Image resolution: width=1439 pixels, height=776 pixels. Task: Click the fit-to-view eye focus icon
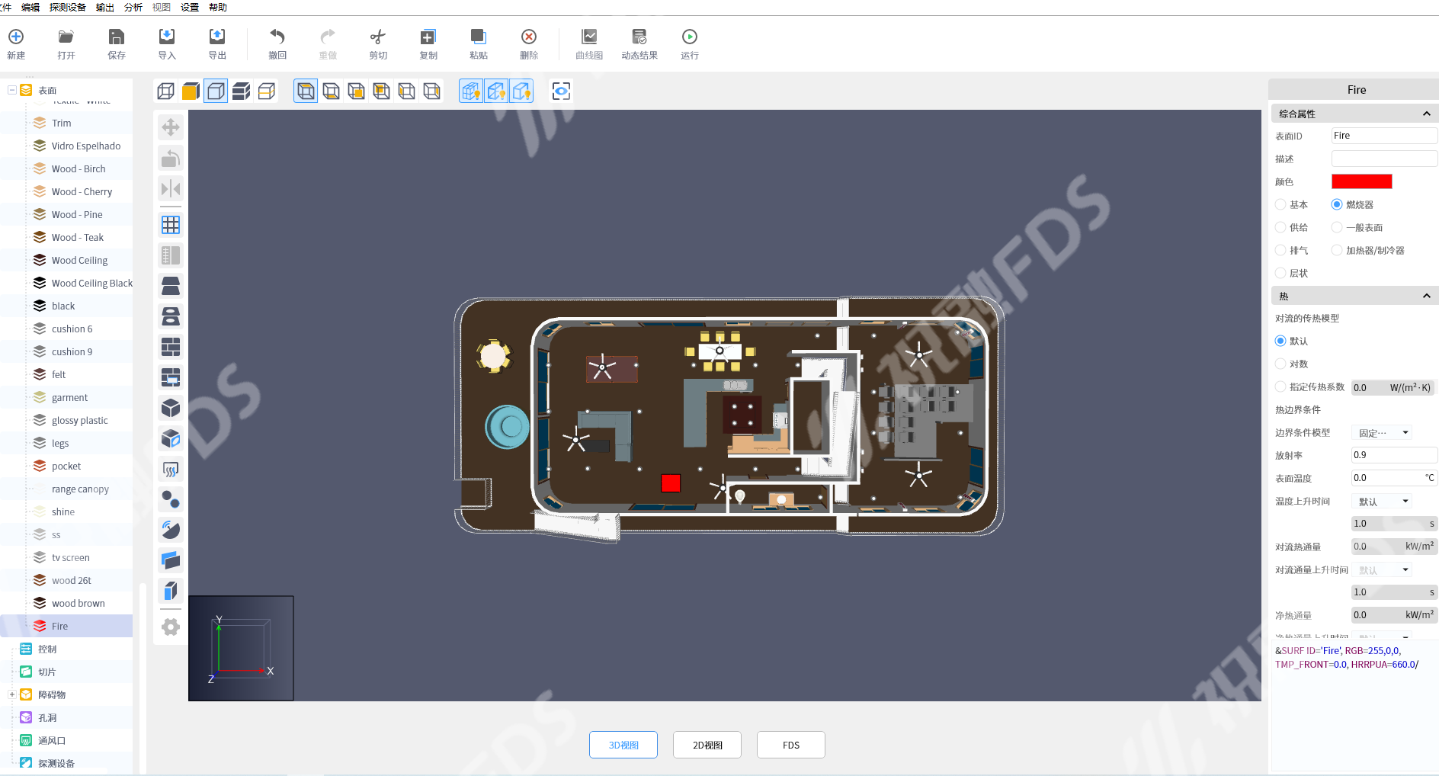pos(561,91)
